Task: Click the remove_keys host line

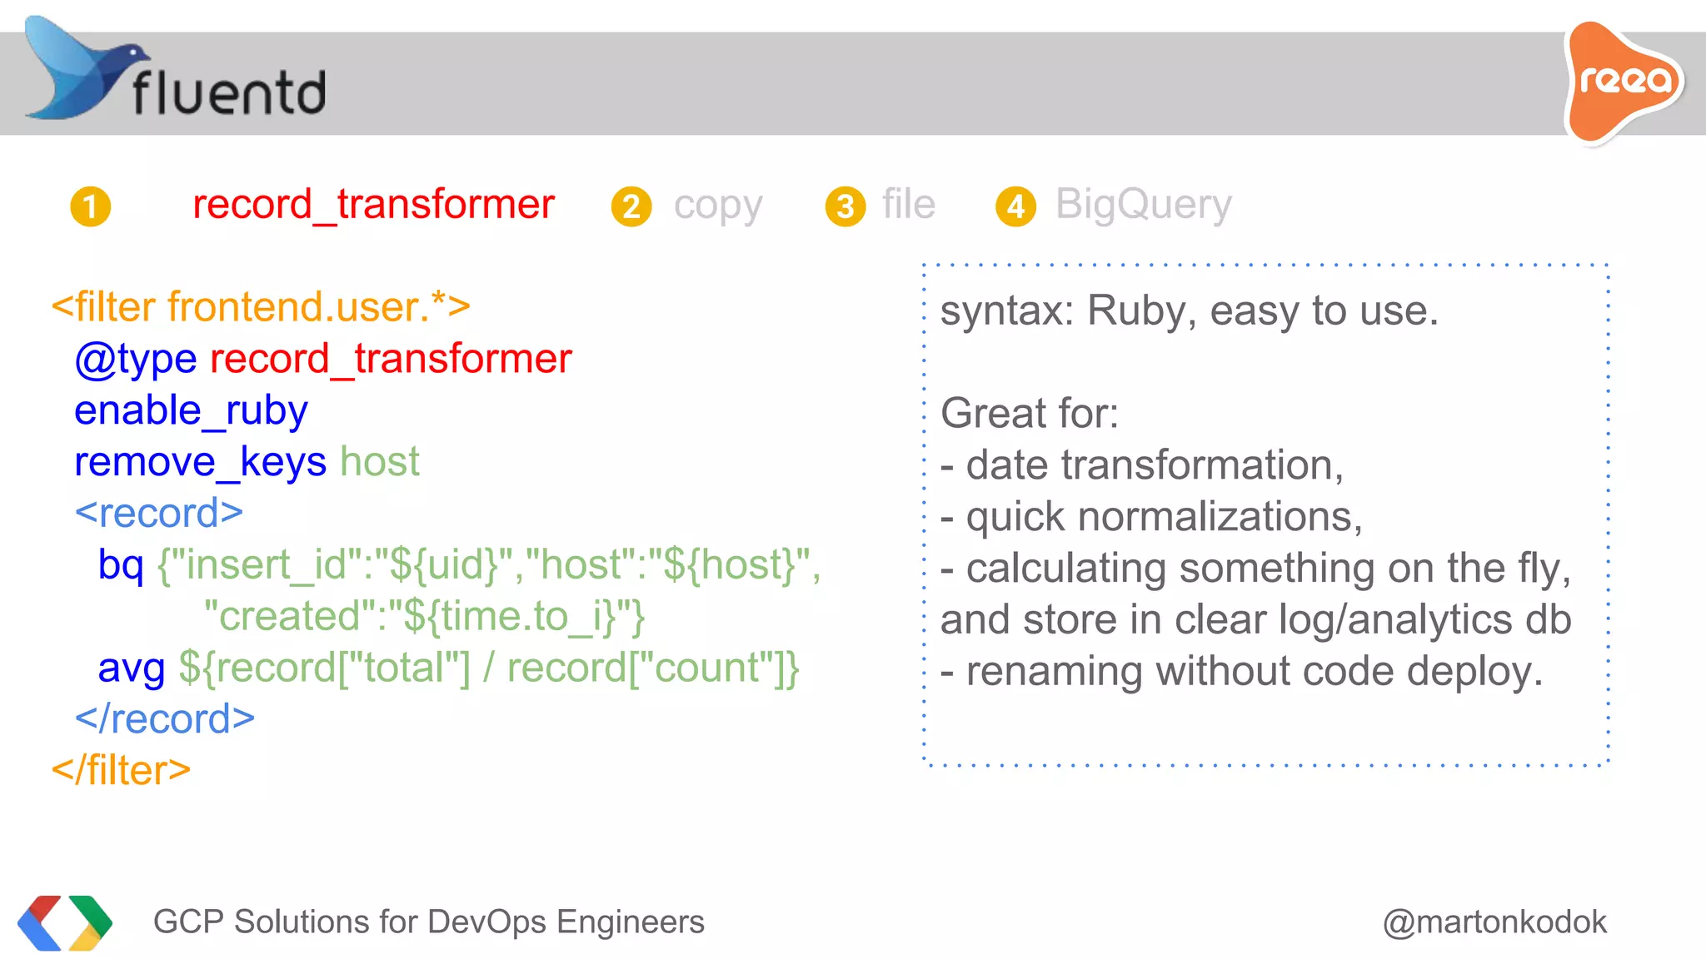Action: [x=247, y=462]
